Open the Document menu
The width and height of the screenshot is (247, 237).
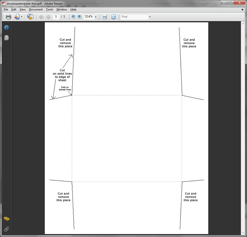tap(36, 9)
